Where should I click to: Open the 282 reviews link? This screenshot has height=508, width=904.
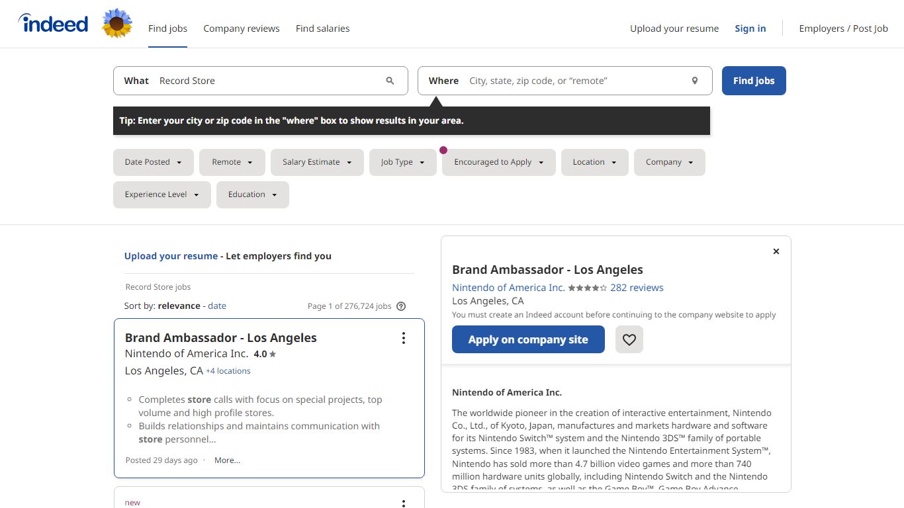click(x=637, y=288)
